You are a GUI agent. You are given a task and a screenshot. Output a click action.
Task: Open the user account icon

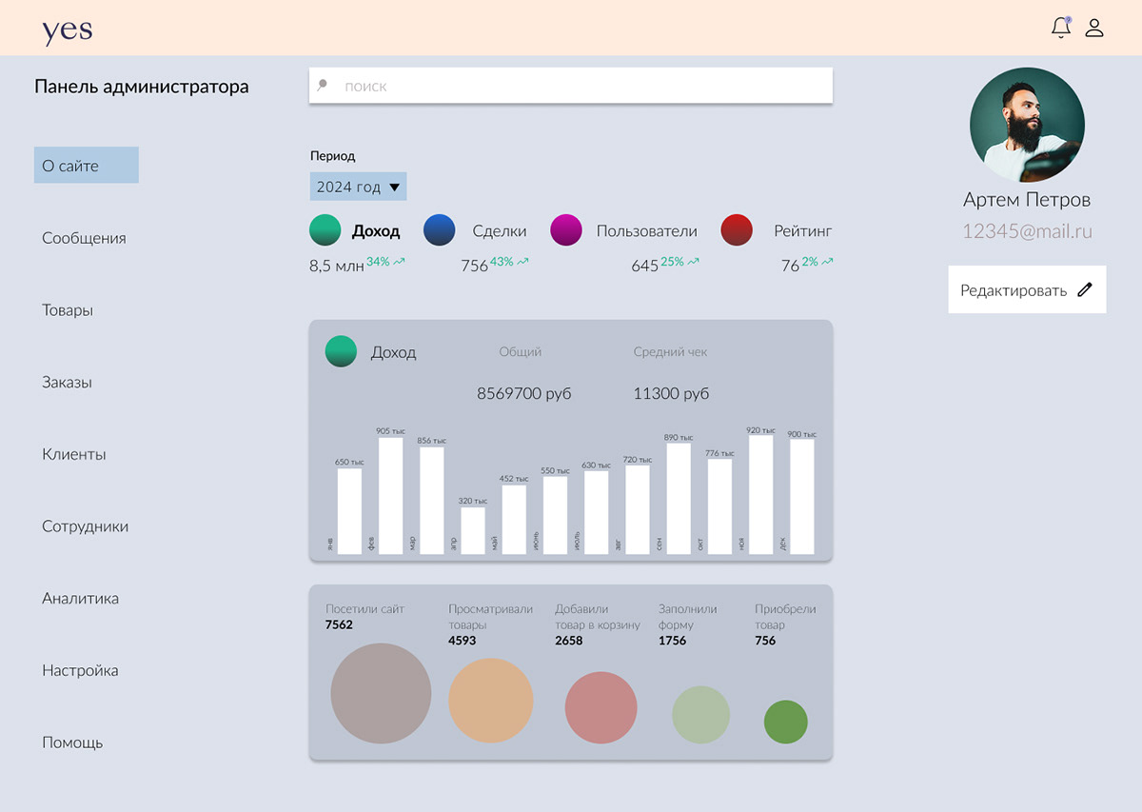1094,28
